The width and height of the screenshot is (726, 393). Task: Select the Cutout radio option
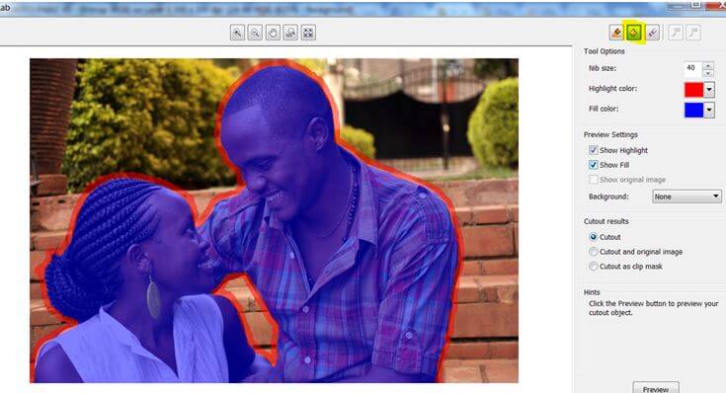[x=593, y=237]
